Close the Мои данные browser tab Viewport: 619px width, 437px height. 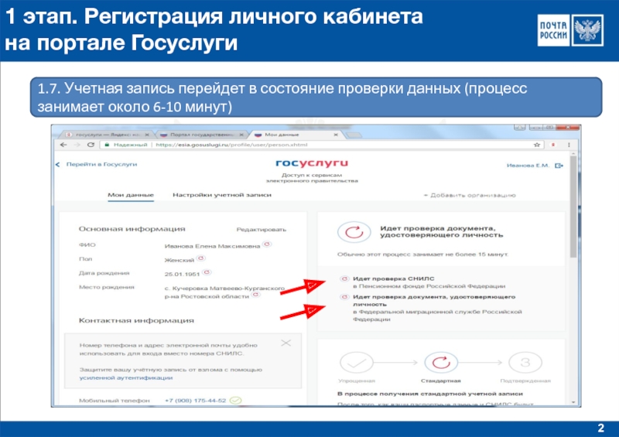tap(336, 135)
